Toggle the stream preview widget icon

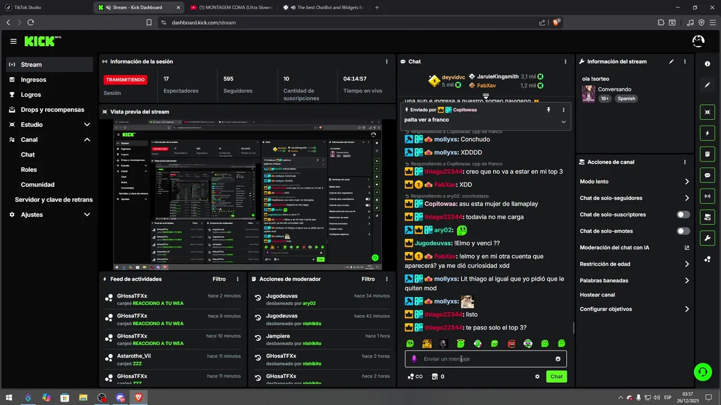[x=707, y=112]
